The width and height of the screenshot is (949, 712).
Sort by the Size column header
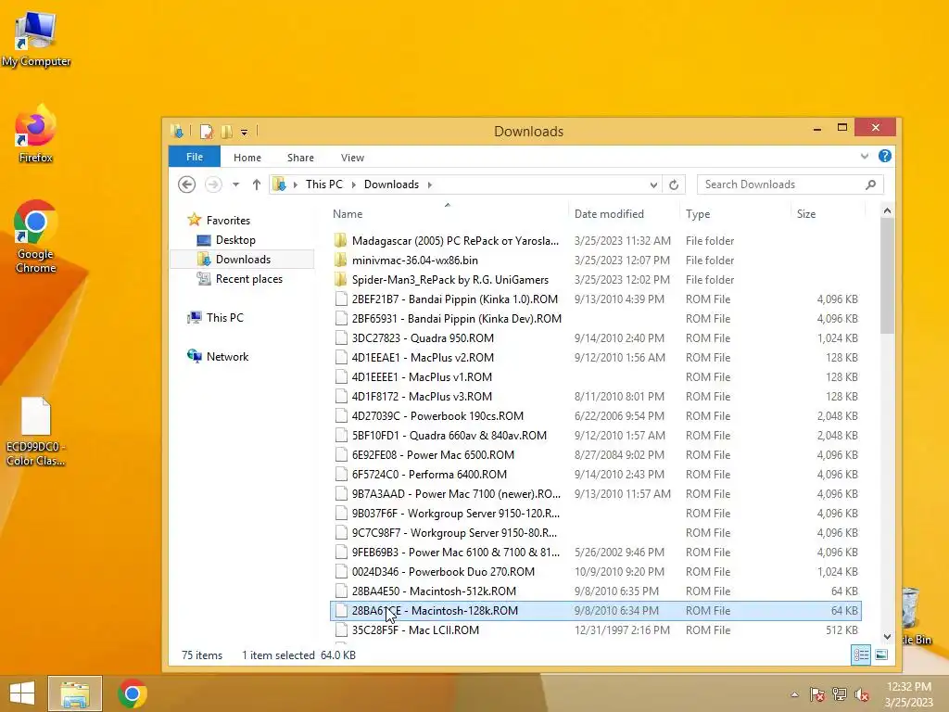pyautogui.click(x=828, y=214)
